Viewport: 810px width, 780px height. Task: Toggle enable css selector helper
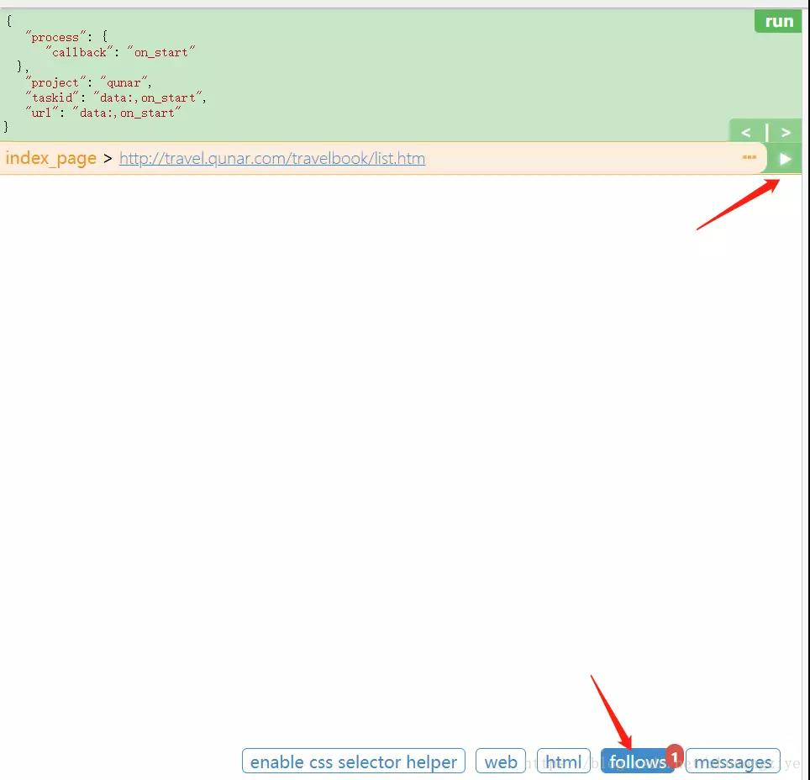click(x=354, y=762)
